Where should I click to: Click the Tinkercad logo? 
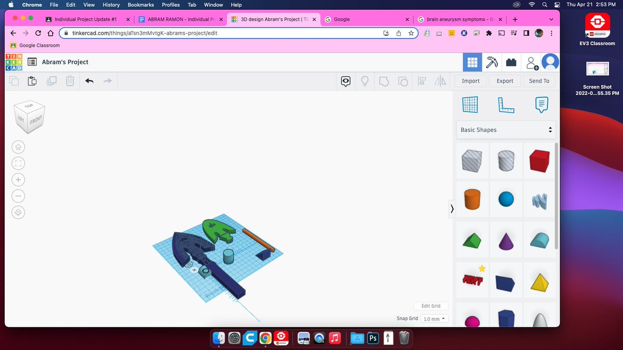(x=13, y=62)
